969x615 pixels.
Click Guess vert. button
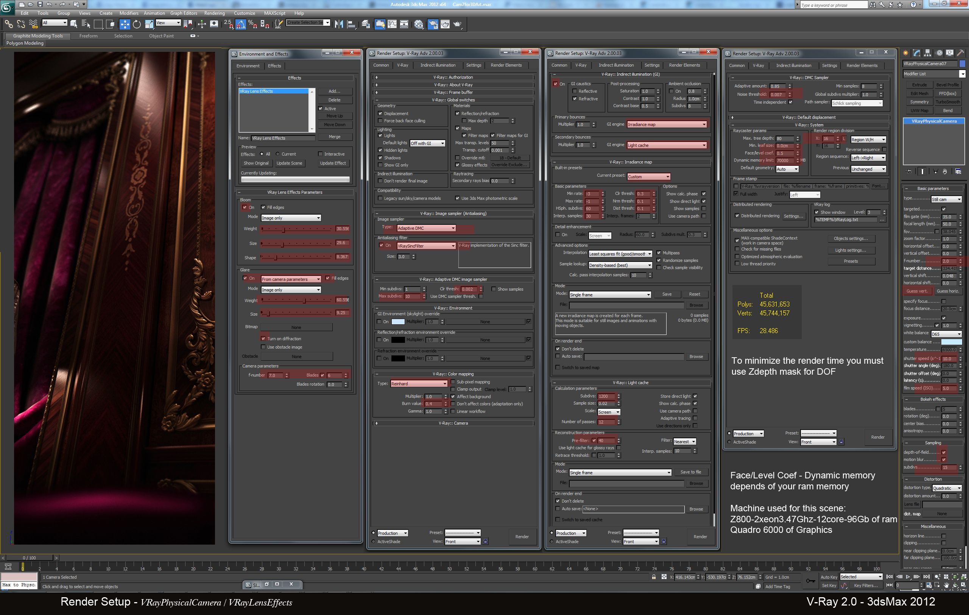coord(917,291)
